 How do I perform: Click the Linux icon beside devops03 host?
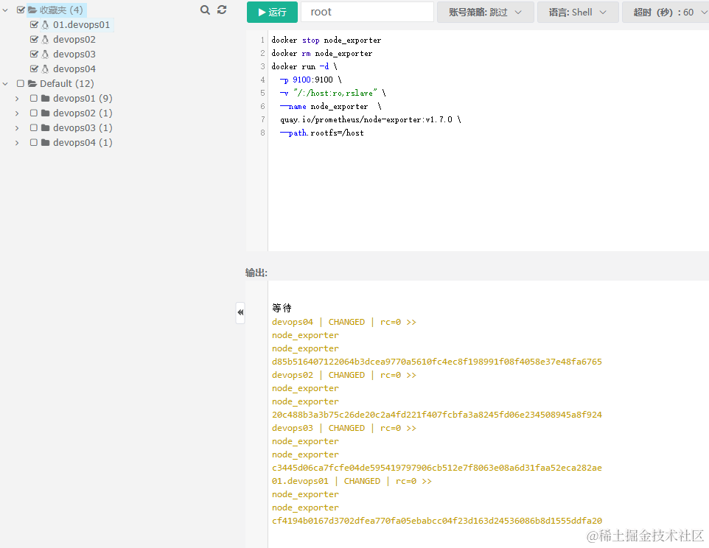(45, 55)
